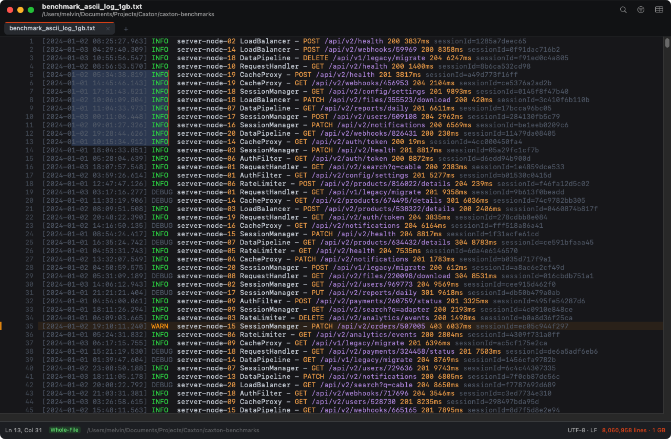The image size is (671, 439).
Task: Click sessionId=1285a7deec65 on line 1
Action: point(480,41)
